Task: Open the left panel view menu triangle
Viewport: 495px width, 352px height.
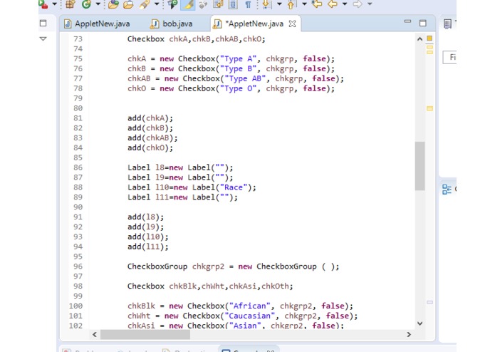Action: (43, 38)
